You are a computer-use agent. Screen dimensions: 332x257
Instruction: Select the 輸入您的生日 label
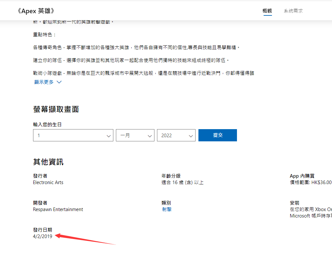(48, 125)
